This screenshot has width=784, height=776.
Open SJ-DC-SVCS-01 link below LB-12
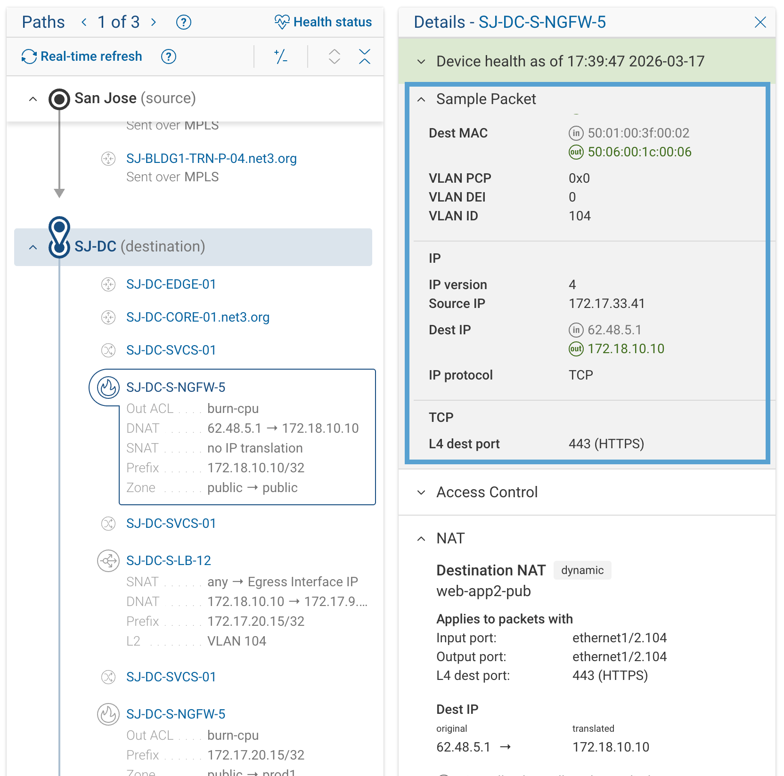(171, 677)
